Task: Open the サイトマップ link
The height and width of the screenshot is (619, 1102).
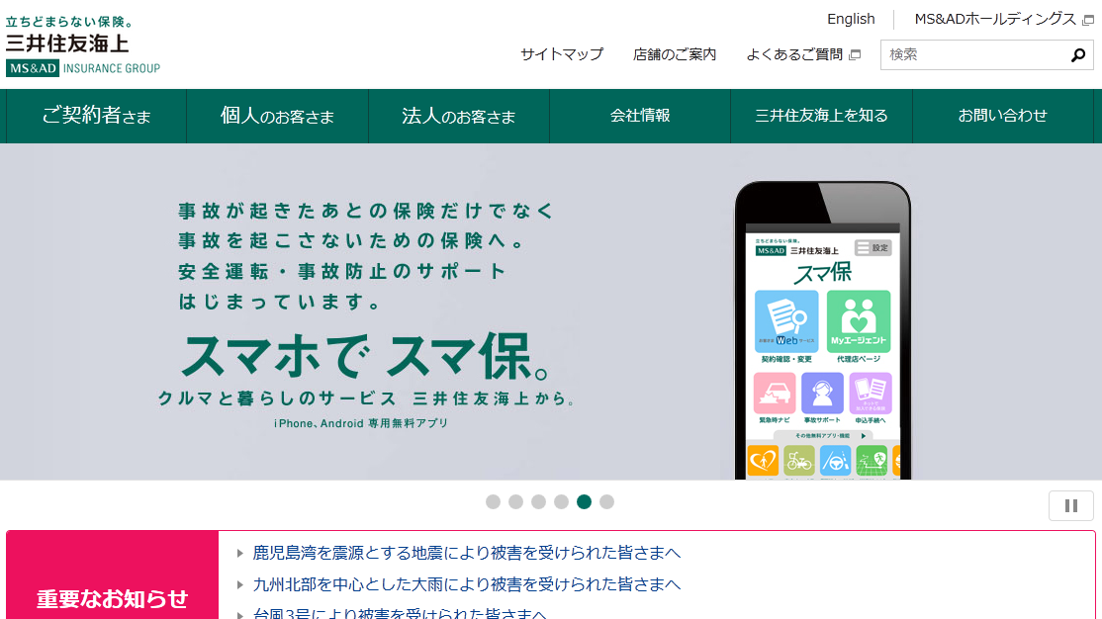Action: click(x=562, y=54)
